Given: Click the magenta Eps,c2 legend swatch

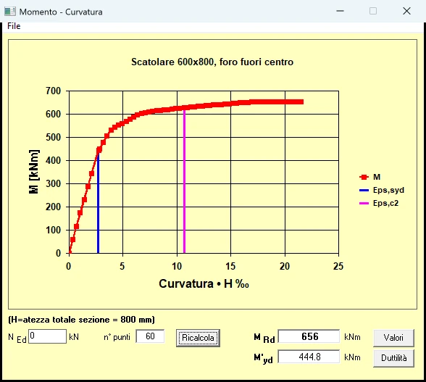Looking at the screenshot, I should pyautogui.click(x=364, y=204).
